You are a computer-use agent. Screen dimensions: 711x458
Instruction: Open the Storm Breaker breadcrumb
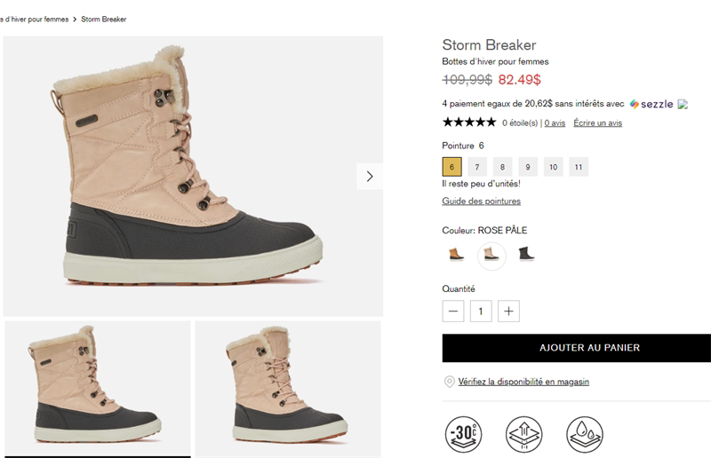pos(104,19)
